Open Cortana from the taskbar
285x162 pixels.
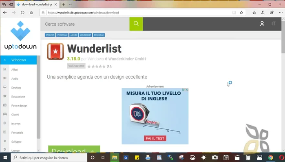coord(93,158)
